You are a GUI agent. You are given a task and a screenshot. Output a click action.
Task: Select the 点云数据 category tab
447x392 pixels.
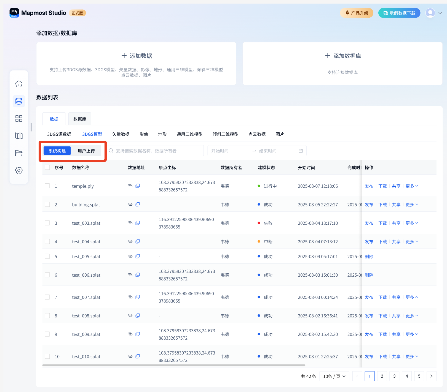(x=257, y=134)
